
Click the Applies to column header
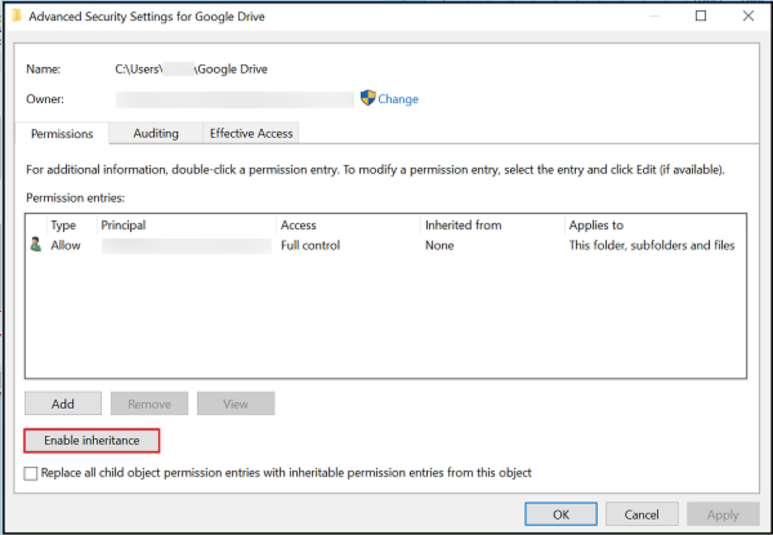click(x=596, y=225)
